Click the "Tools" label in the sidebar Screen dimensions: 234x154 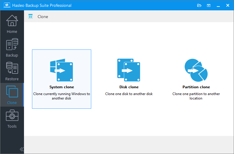[x=12, y=126]
